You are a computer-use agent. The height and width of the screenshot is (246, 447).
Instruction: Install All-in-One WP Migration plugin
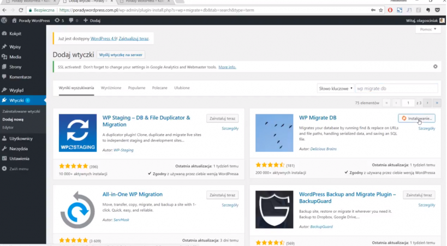tap(222, 195)
